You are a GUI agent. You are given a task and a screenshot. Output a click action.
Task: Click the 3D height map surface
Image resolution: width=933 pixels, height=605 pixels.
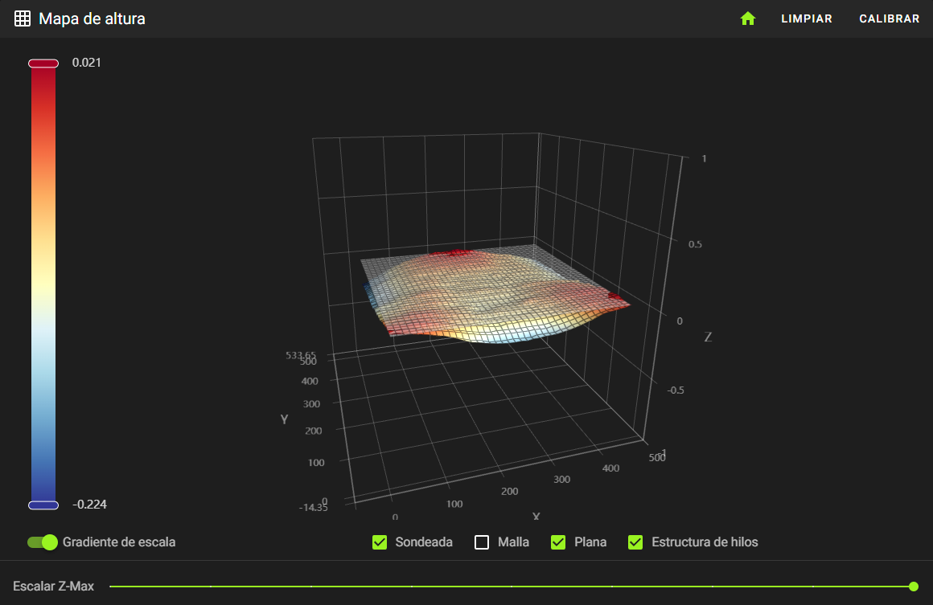click(x=494, y=296)
